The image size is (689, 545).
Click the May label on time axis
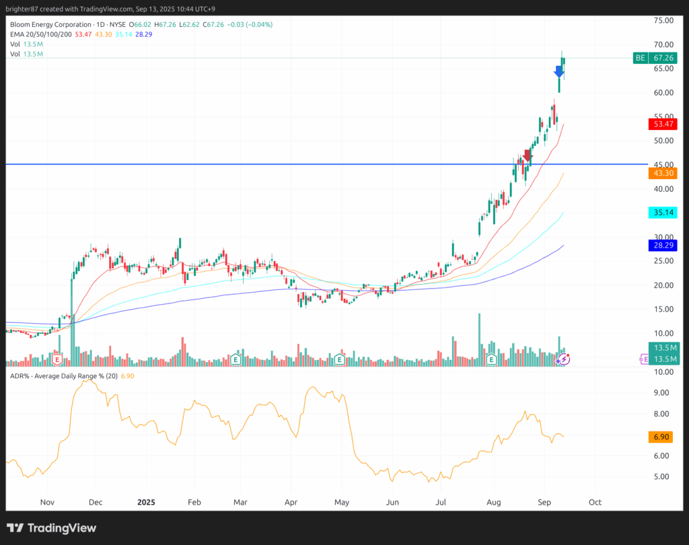(x=341, y=503)
